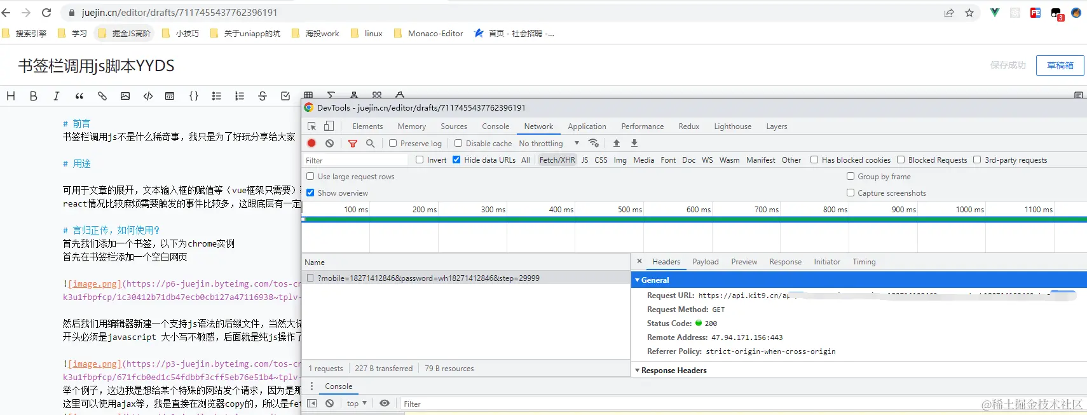Check the Invert filter checkbox
1087x415 pixels.
pyautogui.click(x=420, y=160)
